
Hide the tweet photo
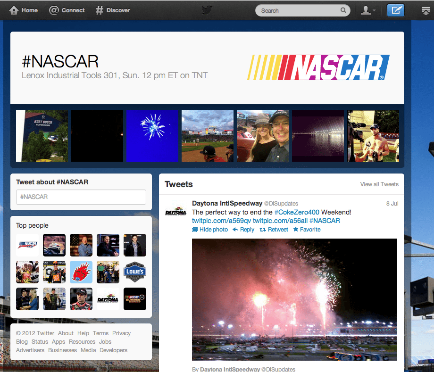pyautogui.click(x=210, y=230)
